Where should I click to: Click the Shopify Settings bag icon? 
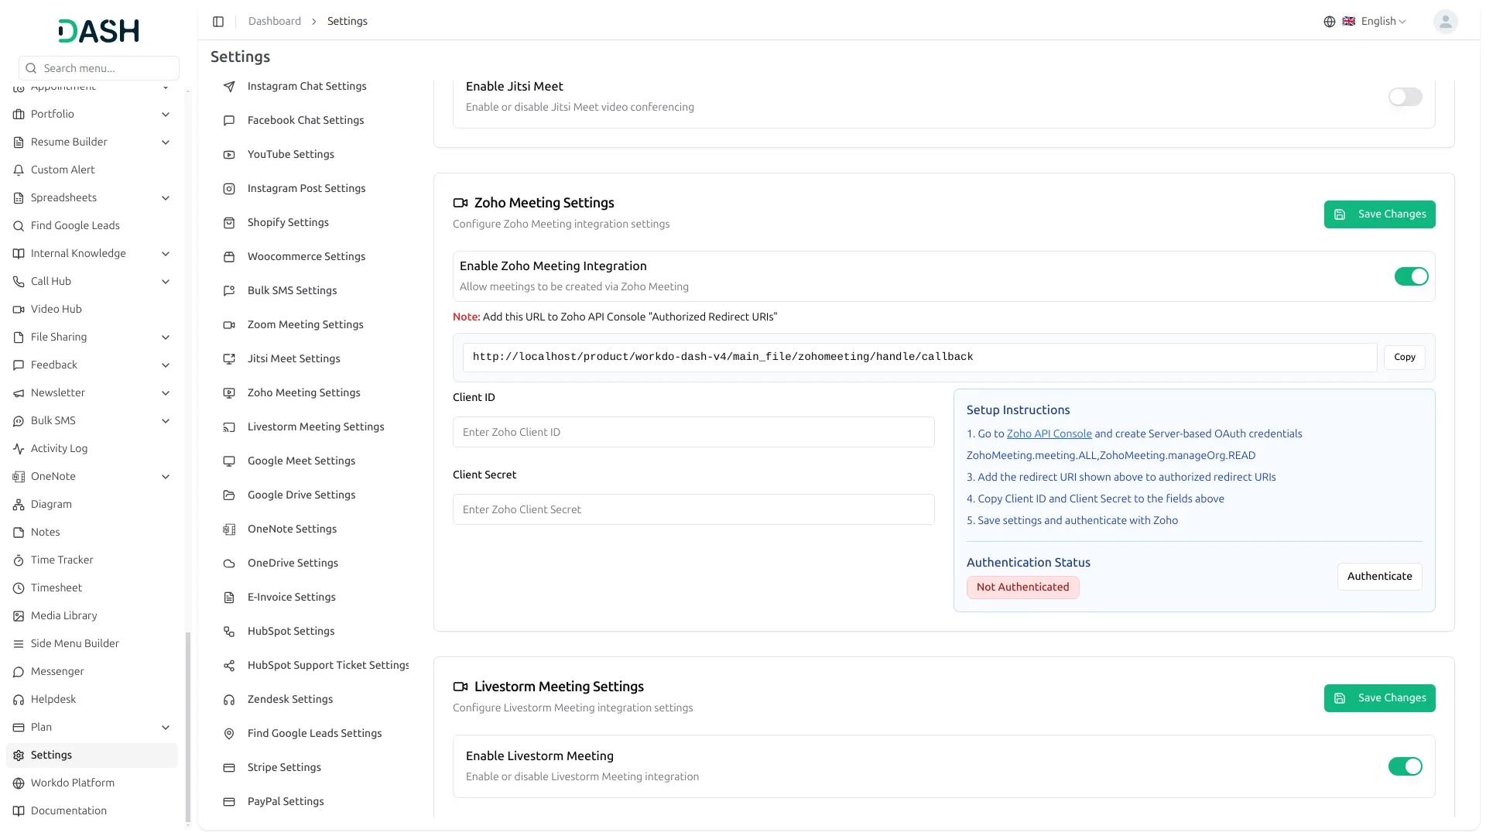(229, 223)
